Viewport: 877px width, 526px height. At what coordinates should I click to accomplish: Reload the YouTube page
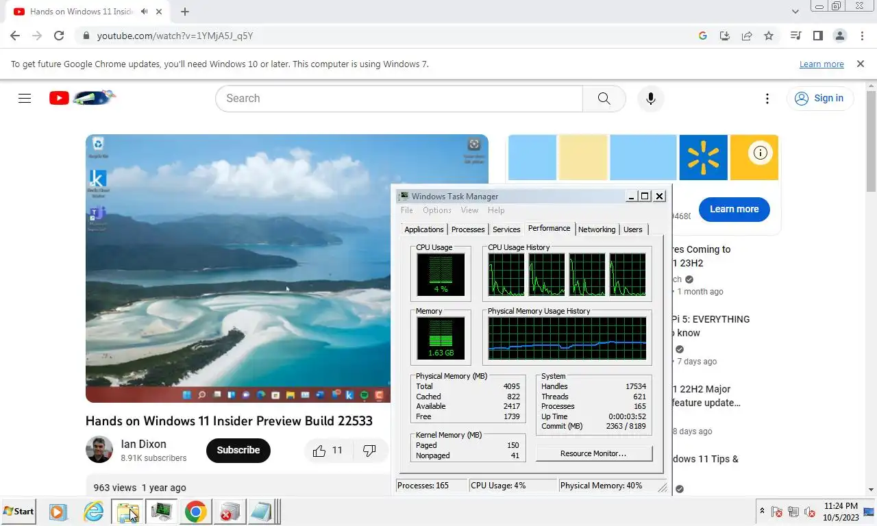point(59,36)
